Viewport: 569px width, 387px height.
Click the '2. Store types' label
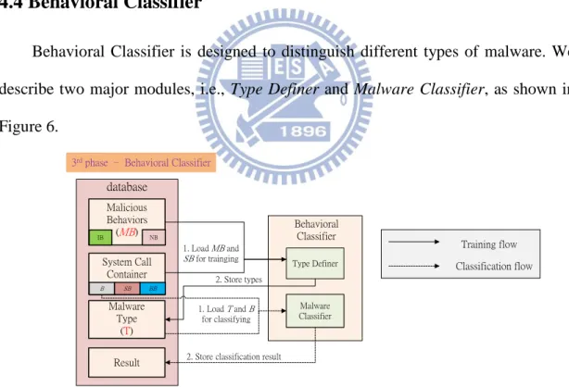[x=239, y=280]
